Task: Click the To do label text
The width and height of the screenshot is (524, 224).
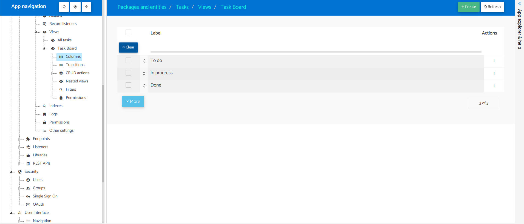Action: [x=156, y=61]
